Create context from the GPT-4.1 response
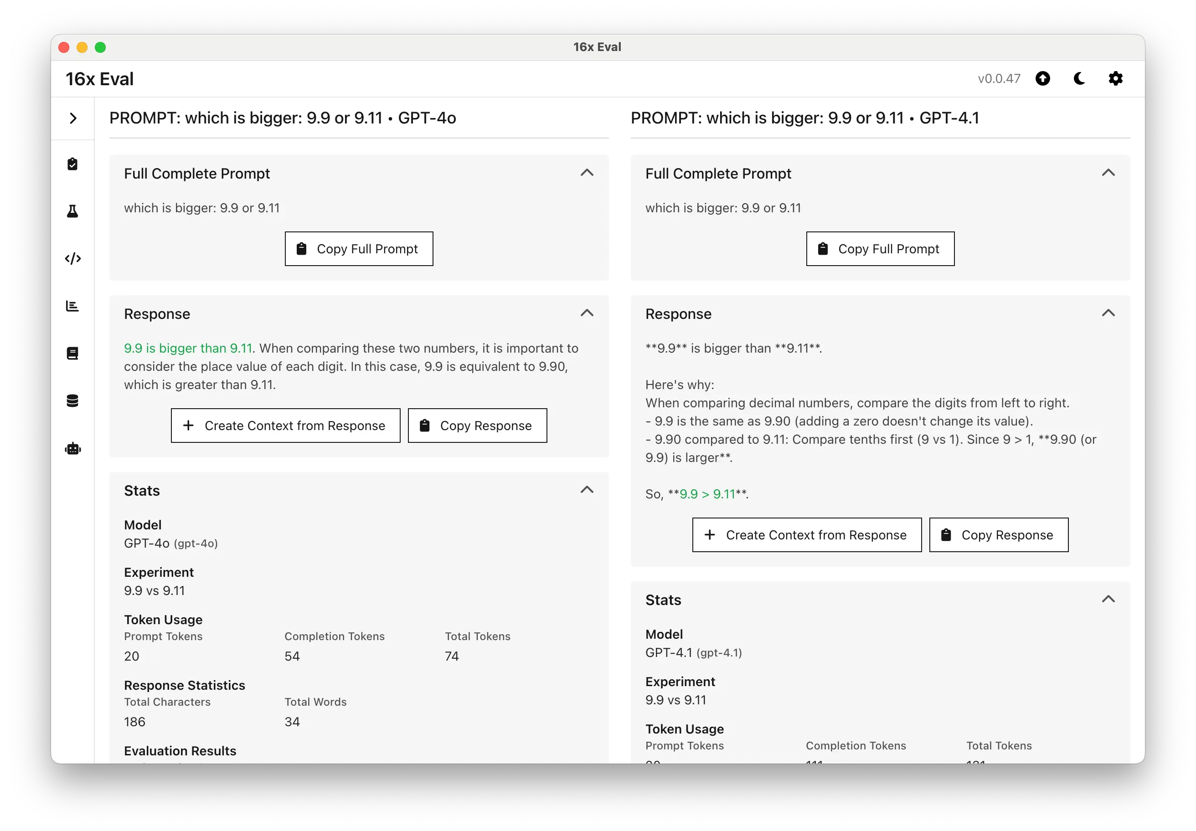1196x831 pixels. pos(807,535)
